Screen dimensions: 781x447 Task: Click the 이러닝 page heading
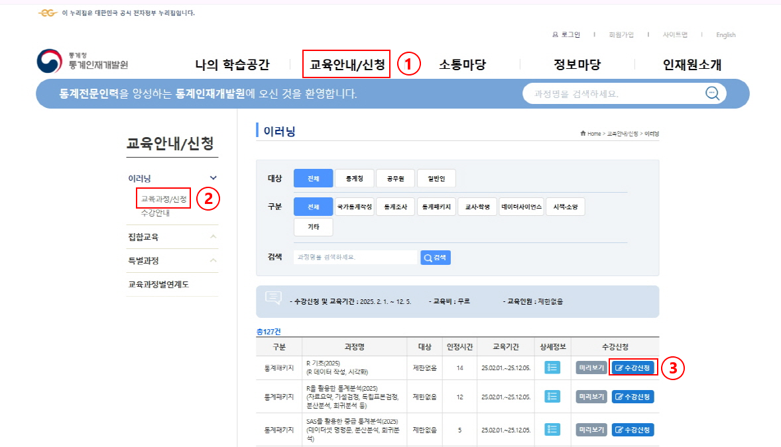(279, 131)
